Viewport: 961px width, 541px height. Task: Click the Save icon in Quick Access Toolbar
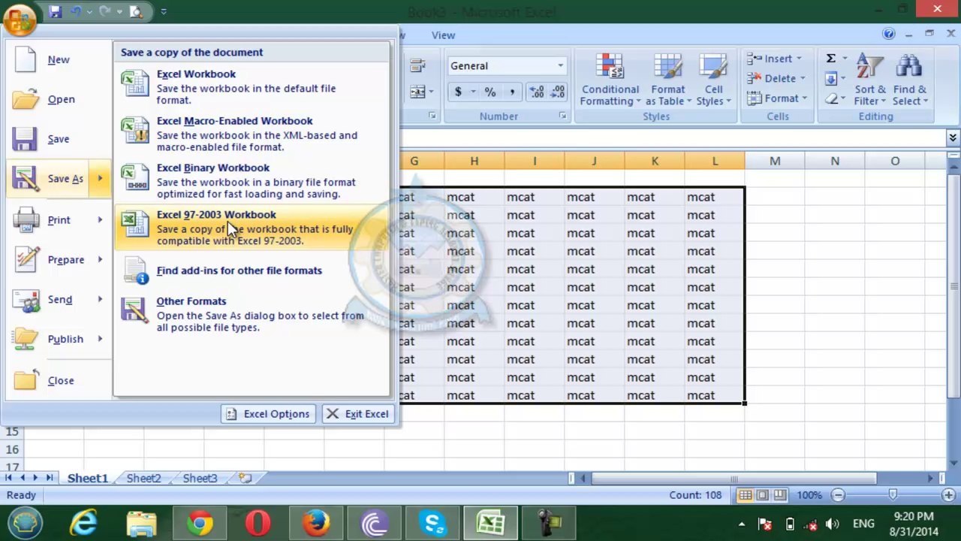point(55,11)
